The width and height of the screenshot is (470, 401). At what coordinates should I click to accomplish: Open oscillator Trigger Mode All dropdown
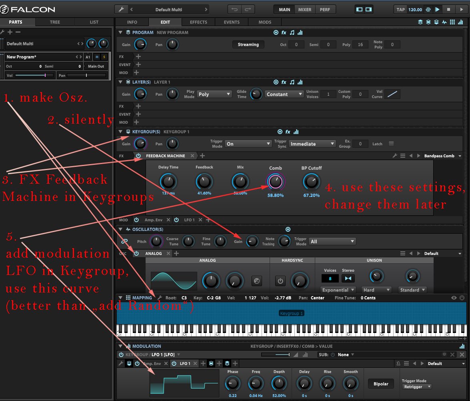click(332, 241)
